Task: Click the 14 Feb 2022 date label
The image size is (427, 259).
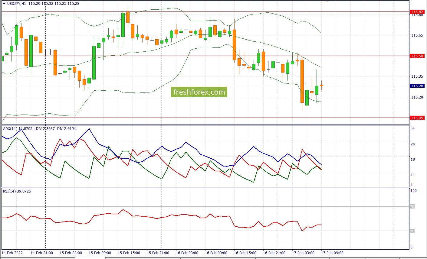Action: (12, 253)
